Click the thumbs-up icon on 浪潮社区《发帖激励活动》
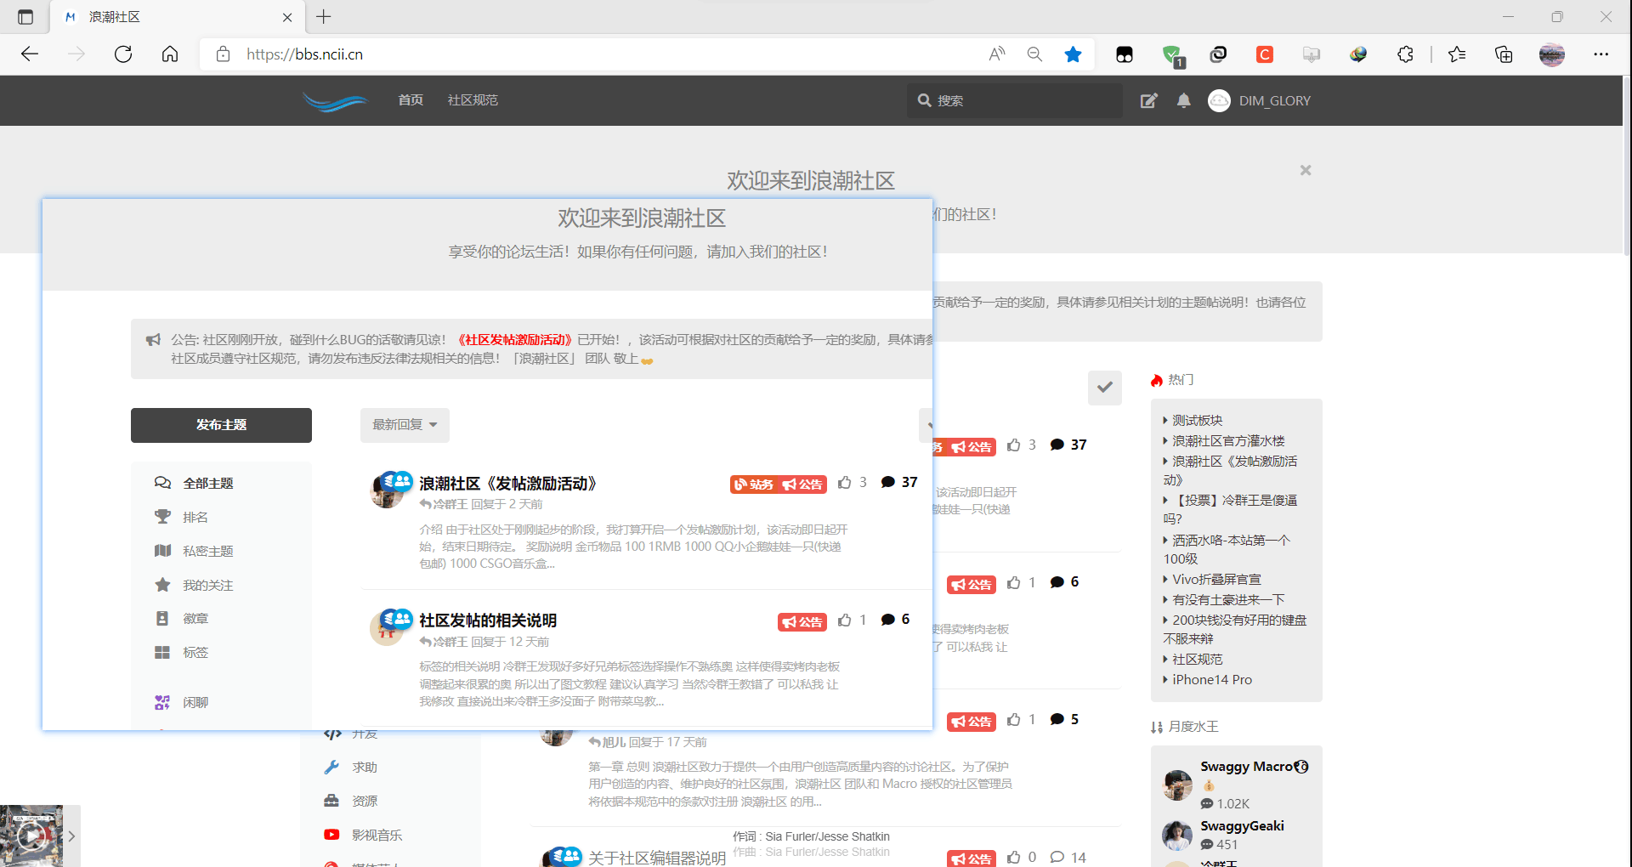 [844, 483]
